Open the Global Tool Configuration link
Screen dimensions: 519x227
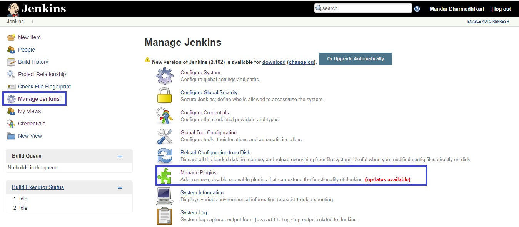[209, 132]
